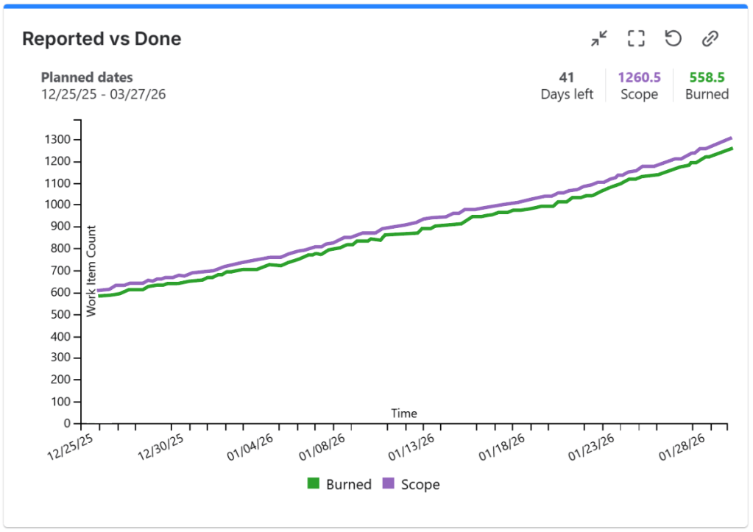Click the green Burned legend swatch
The image size is (753, 532).
(x=314, y=484)
